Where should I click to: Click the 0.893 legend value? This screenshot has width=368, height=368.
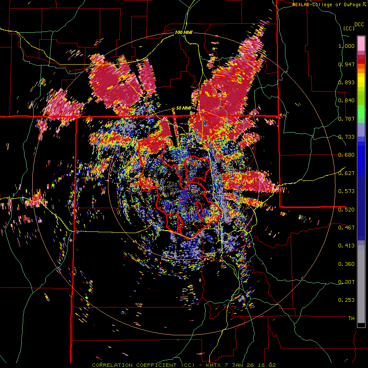346,82
